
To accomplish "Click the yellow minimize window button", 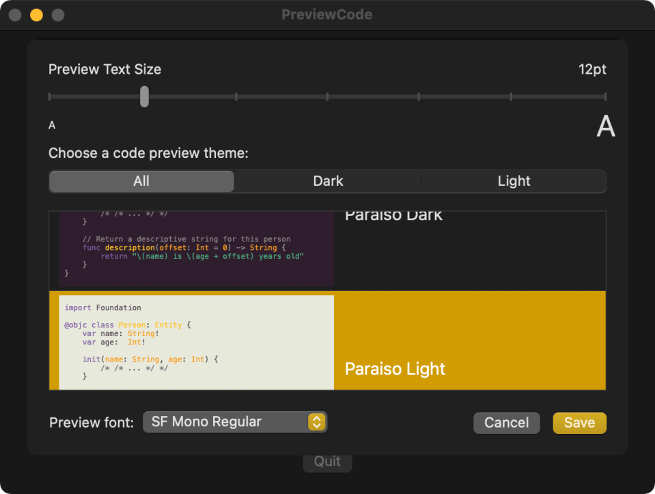I will pyautogui.click(x=36, y=15).
